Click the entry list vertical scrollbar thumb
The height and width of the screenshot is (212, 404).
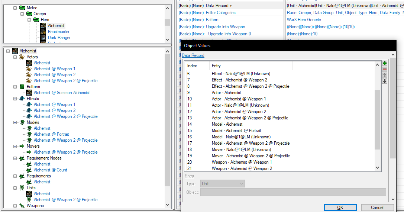coord(378,120)
